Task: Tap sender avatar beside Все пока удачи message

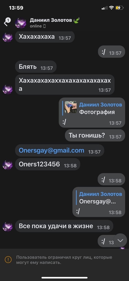Action: pos(7,227)
